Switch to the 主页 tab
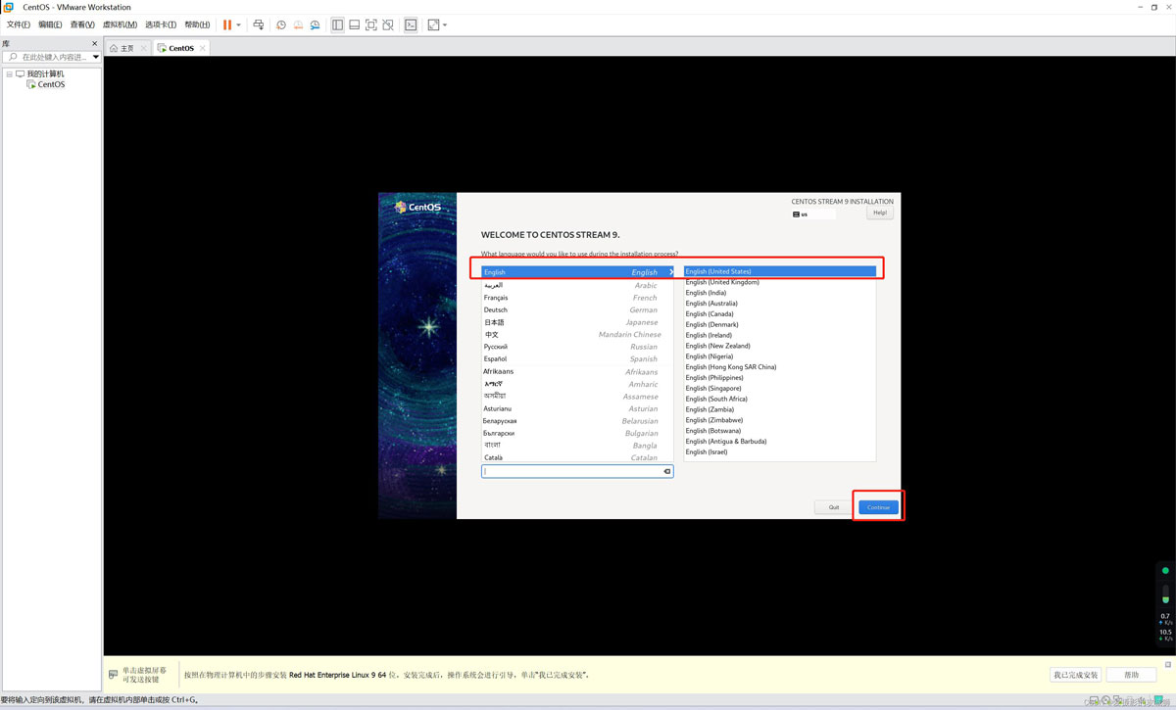 (122, 48)
